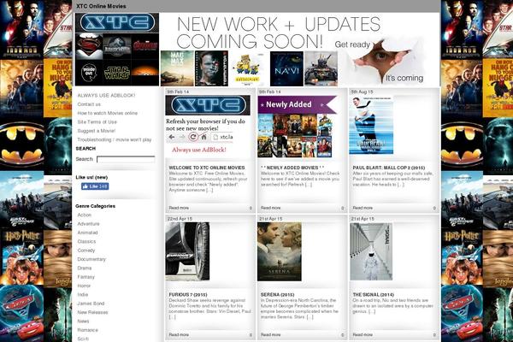Select the Documentary genre category

91,259
